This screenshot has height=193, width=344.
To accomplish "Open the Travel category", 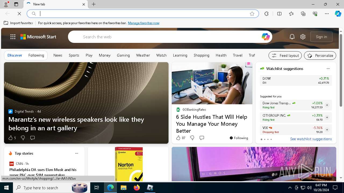I will click(x=238, y=55).
